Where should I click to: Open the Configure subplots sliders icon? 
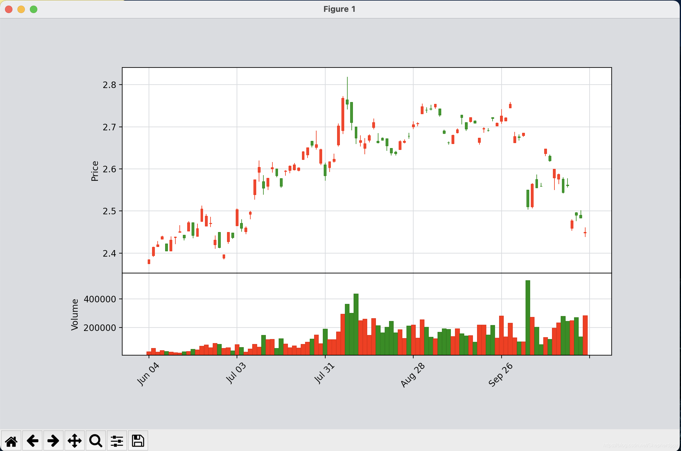click(x=117, y=441)
